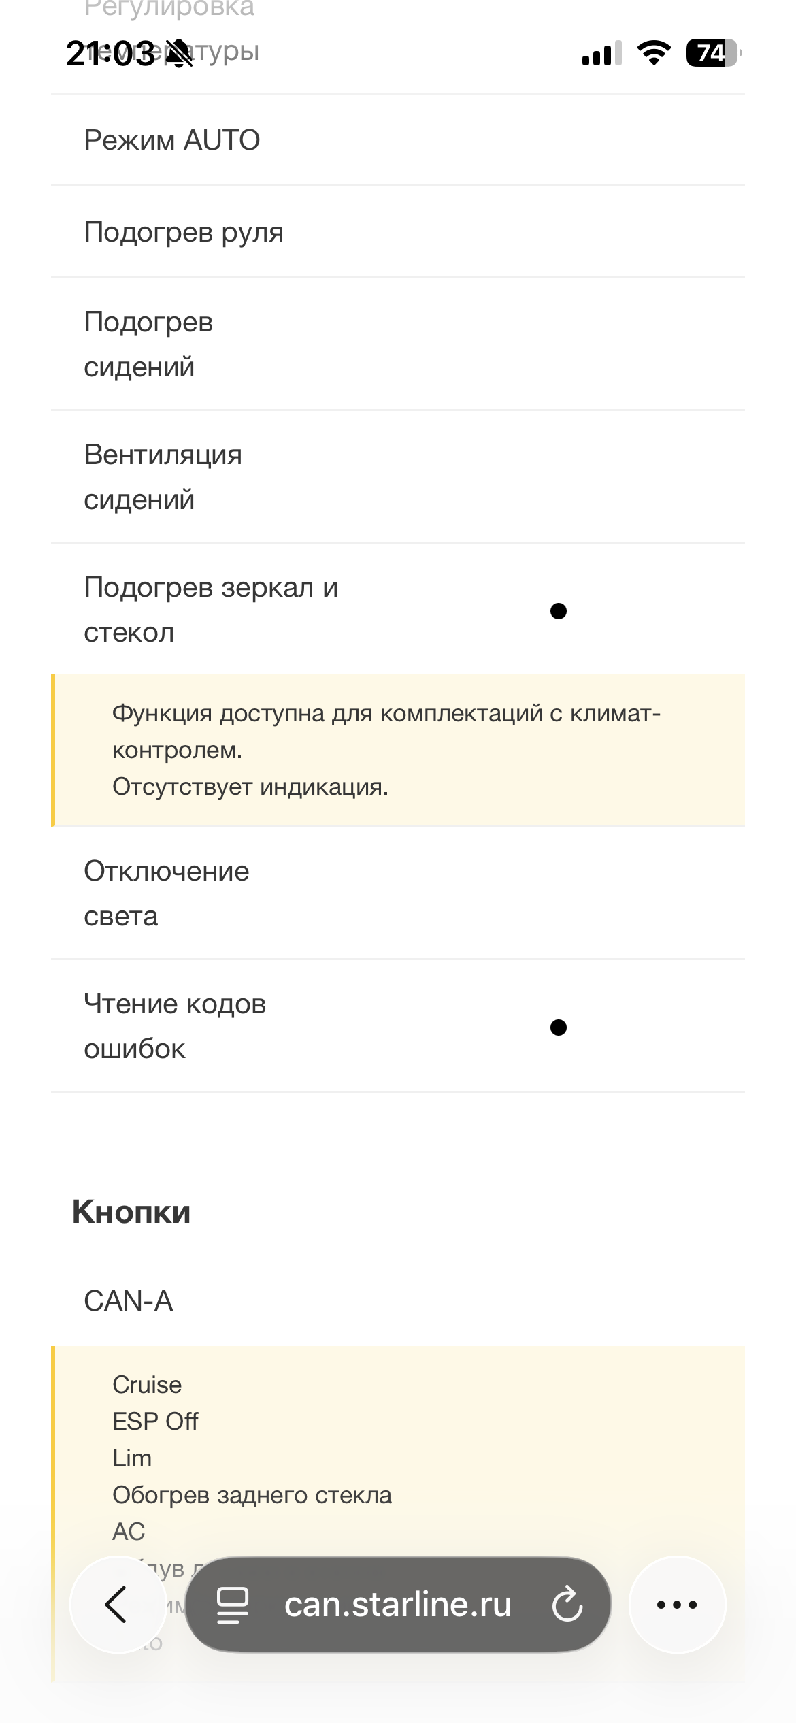This screenshot has height=1723, width=796.
Task: Select the CAN-A label
Action: pyautogui.click(x=129, y=1301)
